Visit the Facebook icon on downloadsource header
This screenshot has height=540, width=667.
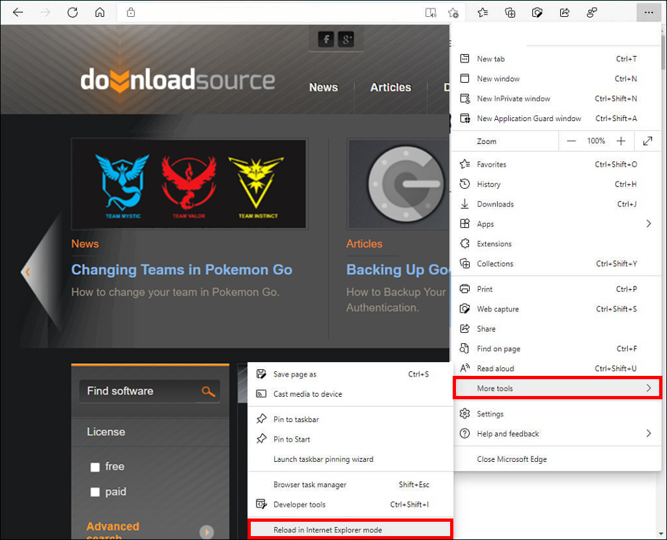point(326,40)
